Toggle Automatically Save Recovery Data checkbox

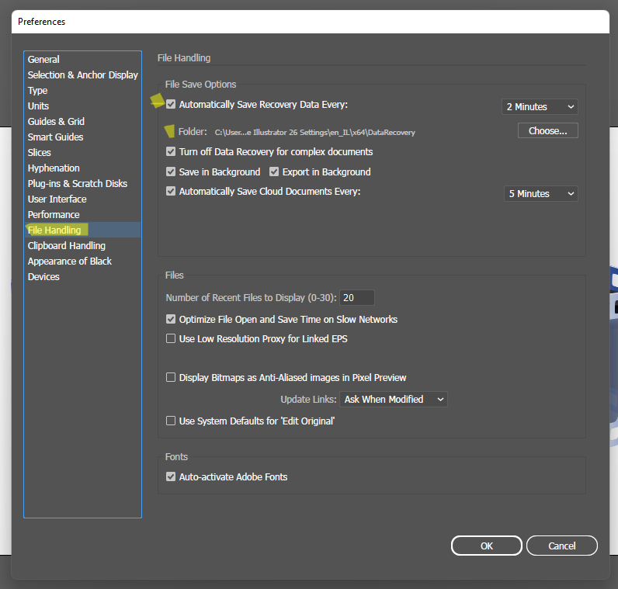click(171, 105)
